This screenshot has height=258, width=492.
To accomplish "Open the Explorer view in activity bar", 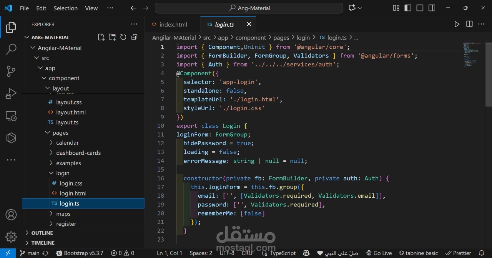I will point(11,27).
